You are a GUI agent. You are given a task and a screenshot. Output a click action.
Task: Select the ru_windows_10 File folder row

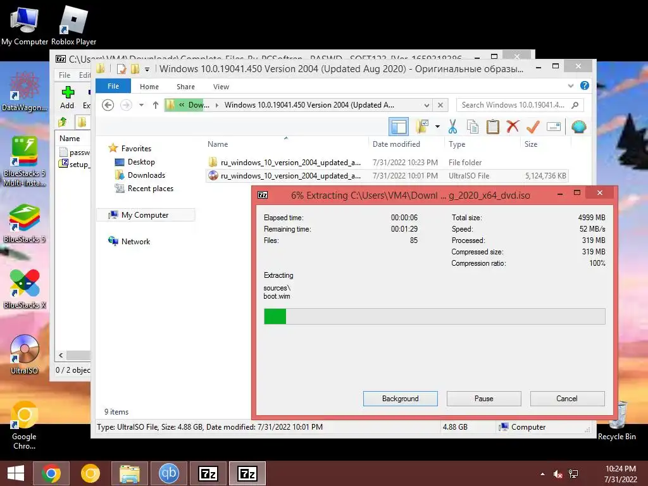(387, 163)
